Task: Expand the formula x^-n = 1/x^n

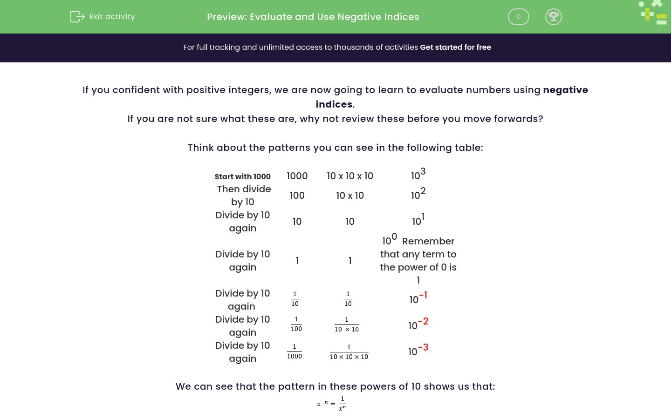Action: (332, 402)
